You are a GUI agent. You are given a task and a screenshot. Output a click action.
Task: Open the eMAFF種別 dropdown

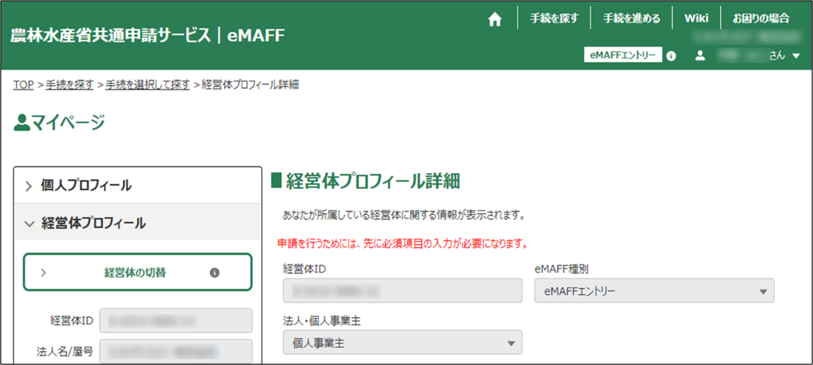(x=654, y=291)
